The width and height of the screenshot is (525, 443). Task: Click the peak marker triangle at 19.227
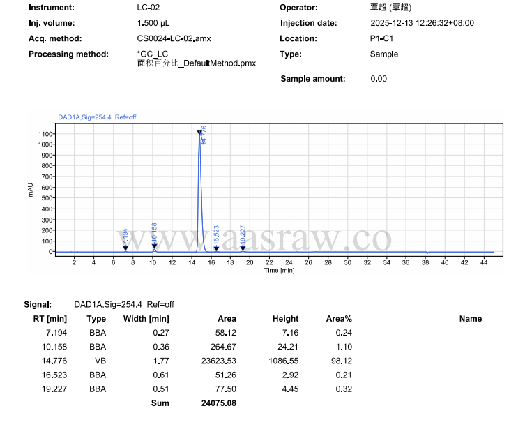(x=243, y=248)
